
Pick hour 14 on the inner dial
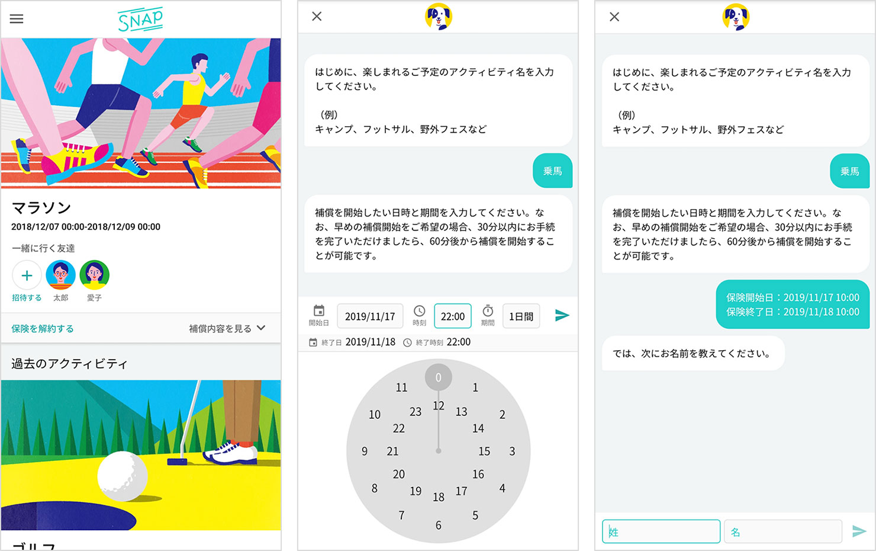[x=478, y=428]
